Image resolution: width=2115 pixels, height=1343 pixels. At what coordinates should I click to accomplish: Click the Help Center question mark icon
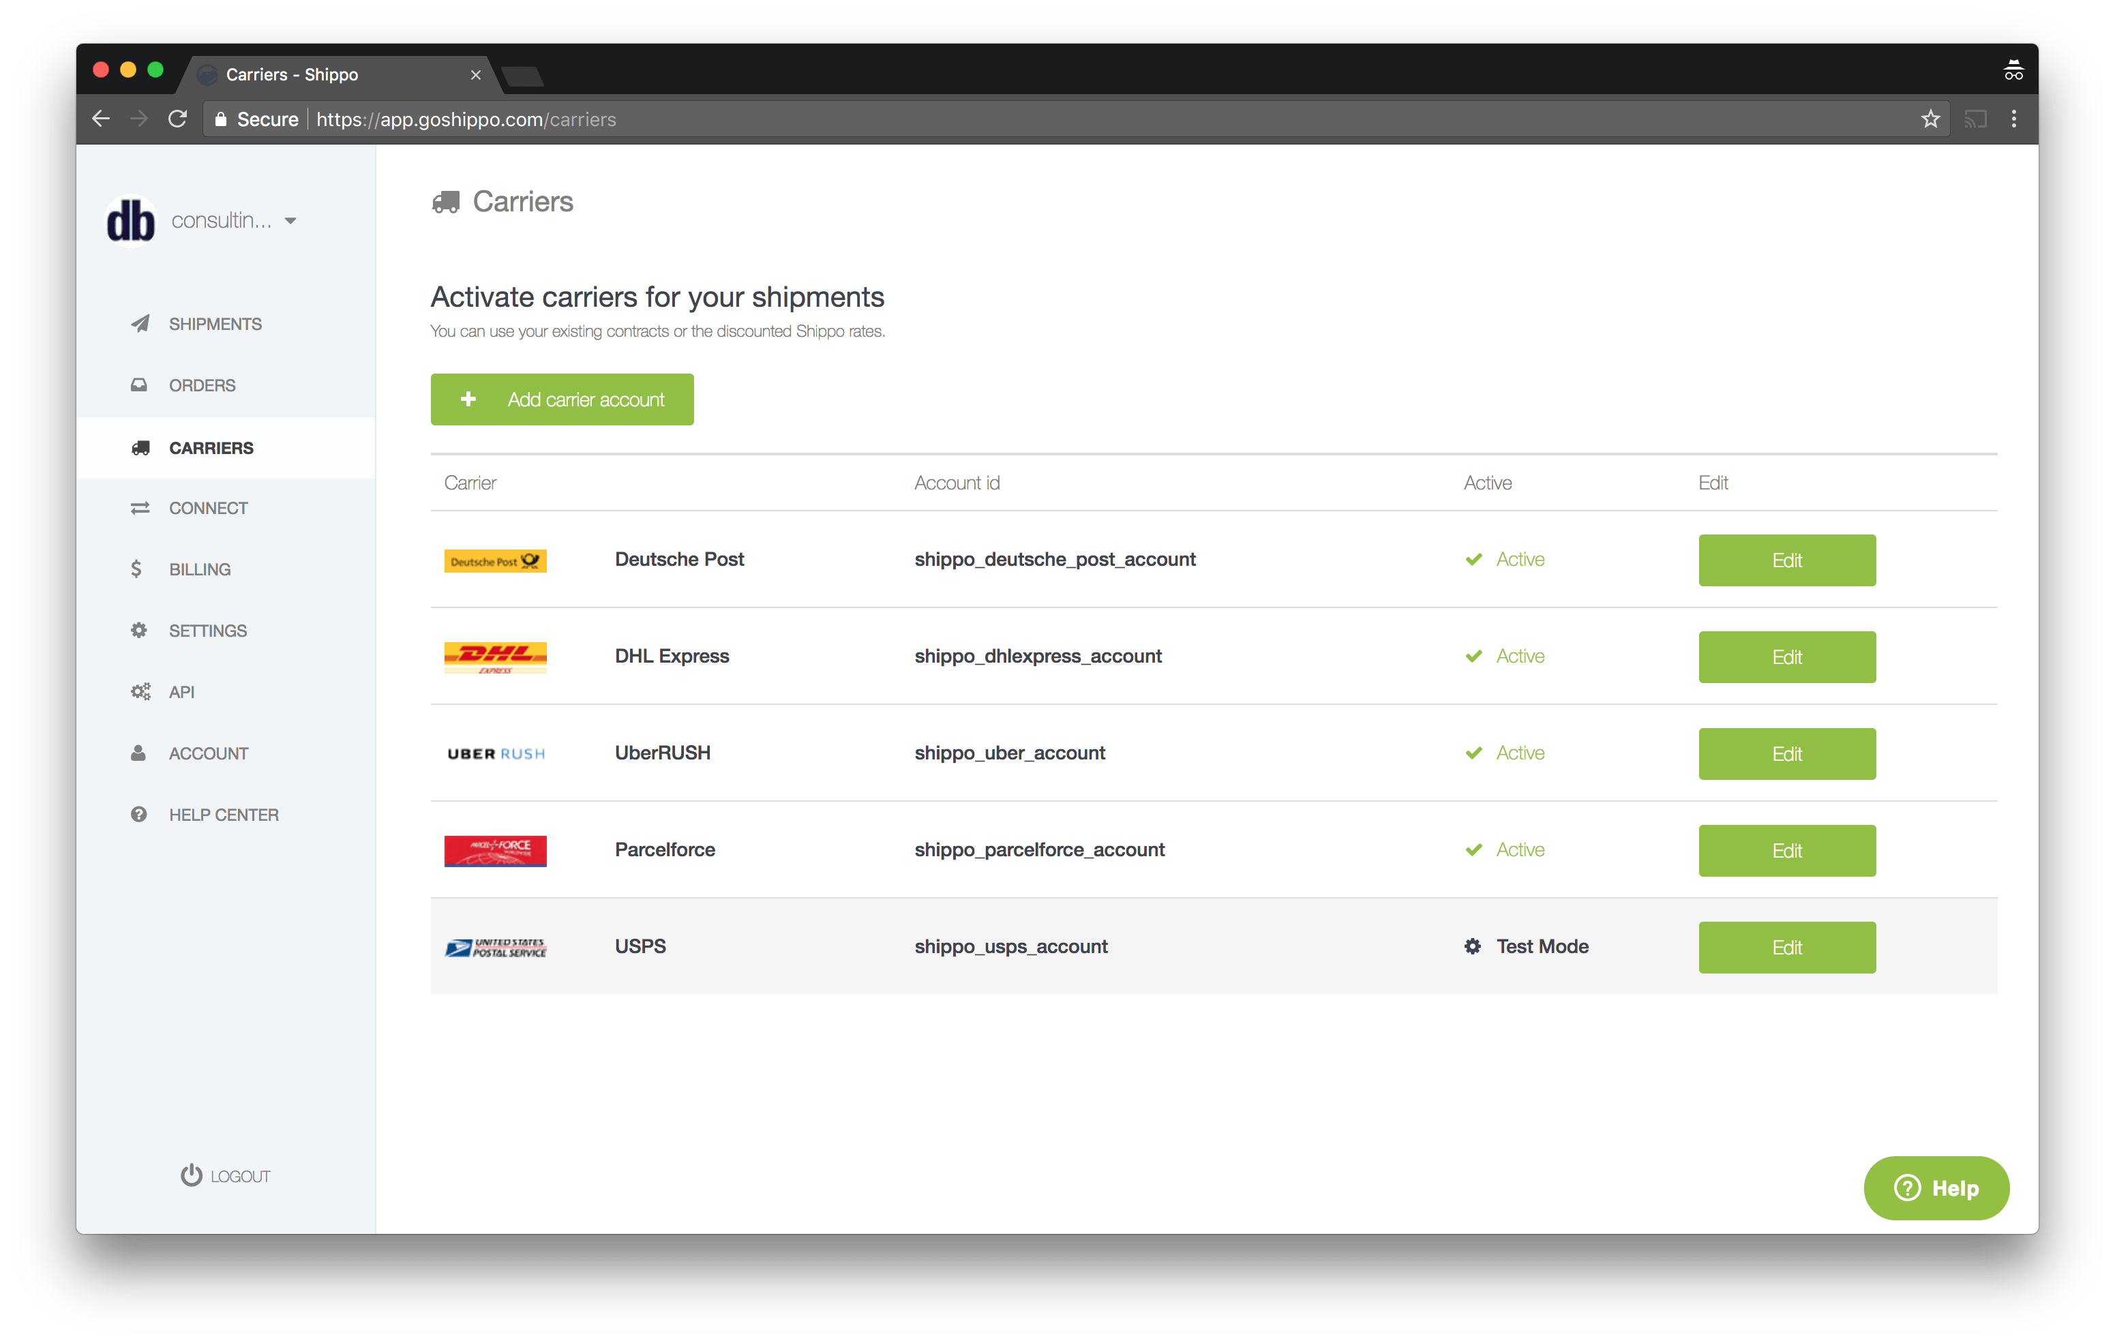[139, 815]
